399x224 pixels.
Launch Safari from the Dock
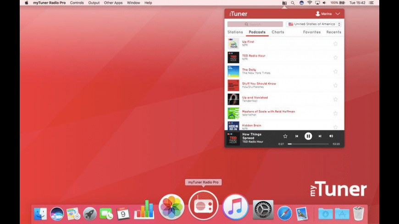[284, 213]
